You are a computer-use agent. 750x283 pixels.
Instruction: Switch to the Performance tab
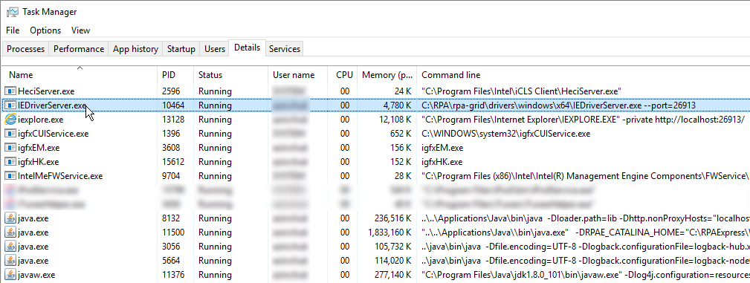pos(79,49)
